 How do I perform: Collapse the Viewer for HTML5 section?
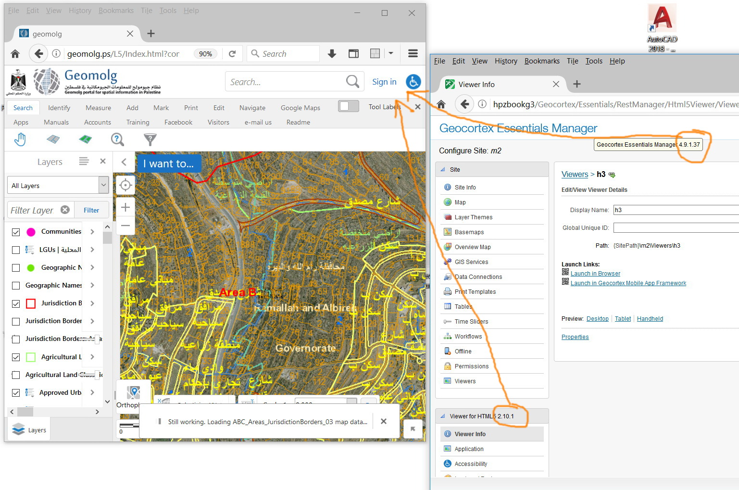(x=443, y=416)
